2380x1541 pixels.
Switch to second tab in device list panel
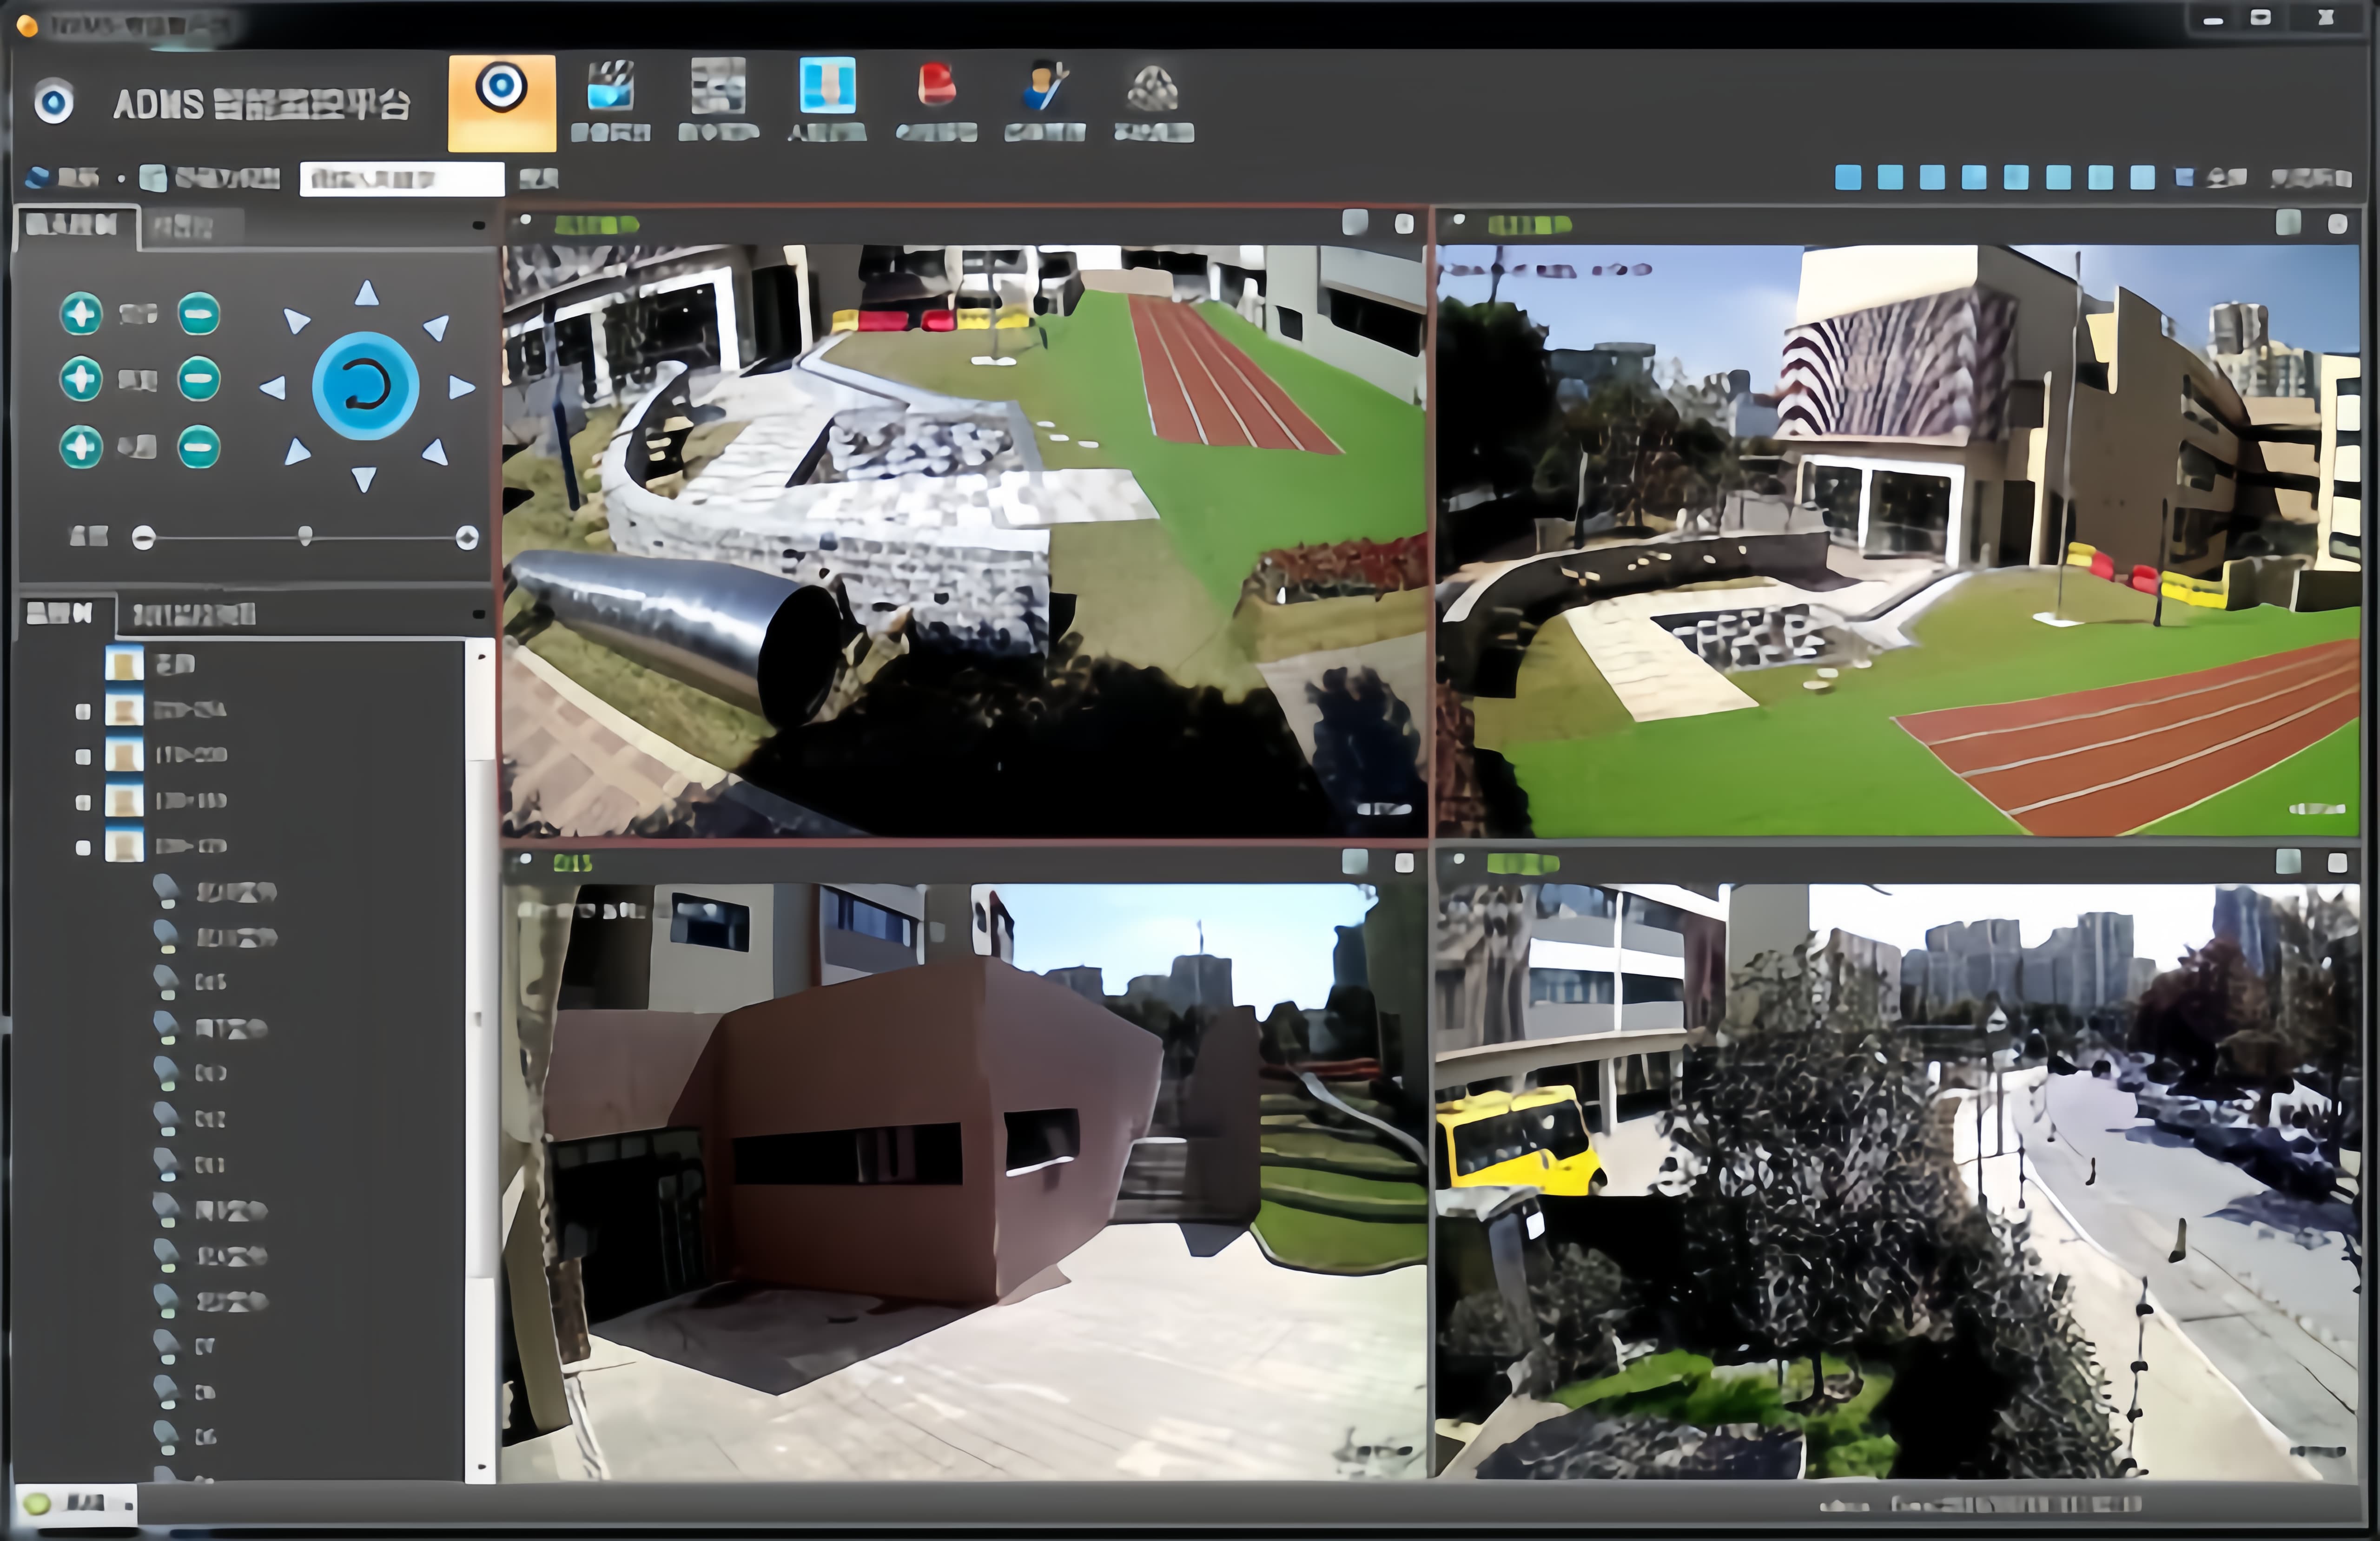[x=194, y=614]
